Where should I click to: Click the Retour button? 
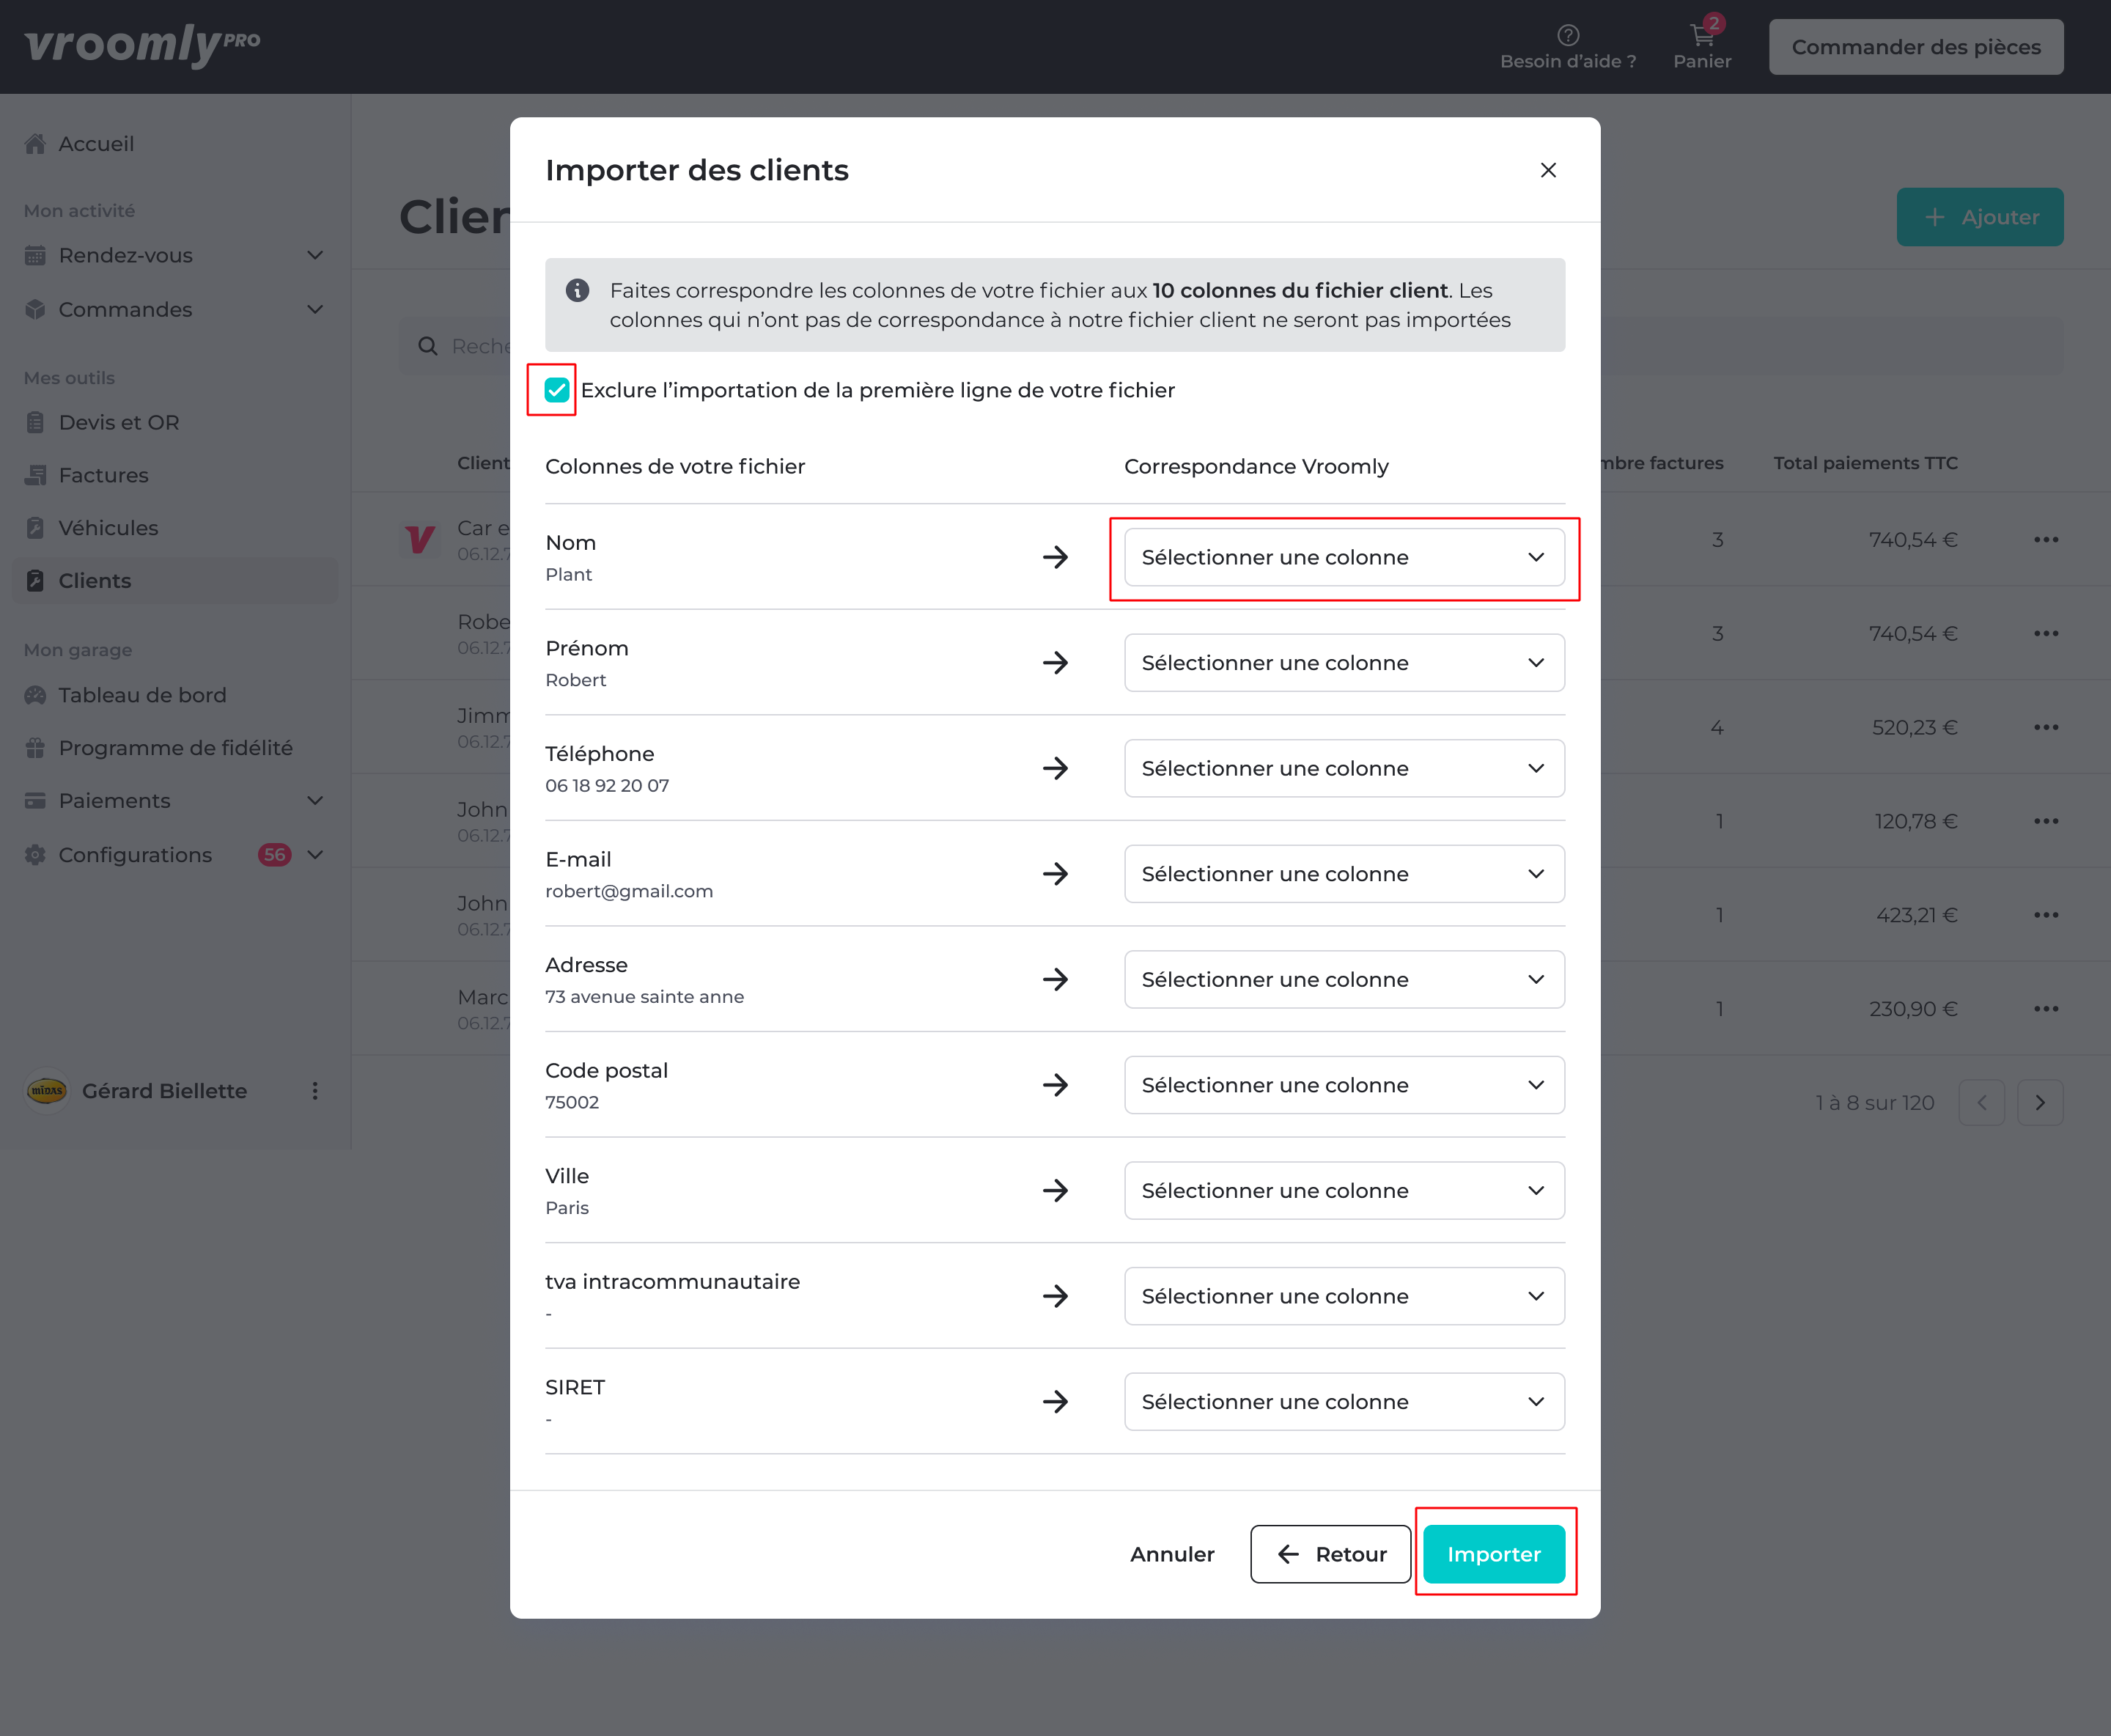1330,1554
